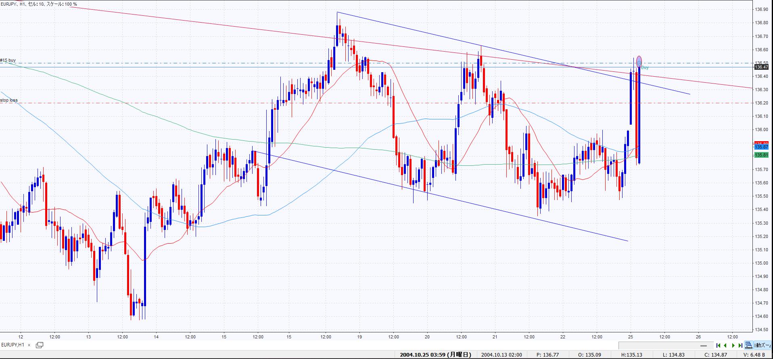Jump to the last bar of chart
The height and width of the screenshot is (359, 773).
740,345
